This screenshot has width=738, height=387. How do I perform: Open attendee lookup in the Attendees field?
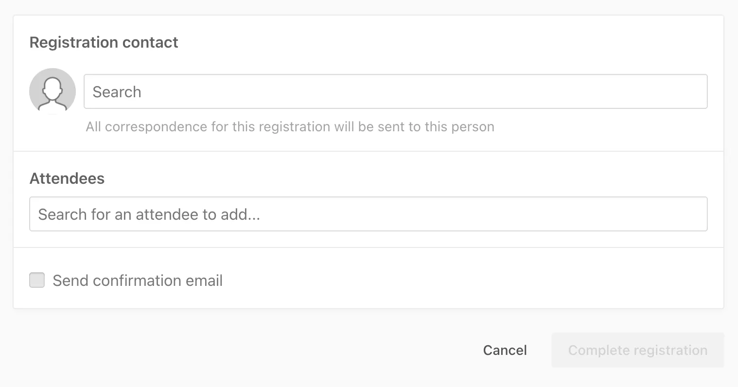click(368, 214)
